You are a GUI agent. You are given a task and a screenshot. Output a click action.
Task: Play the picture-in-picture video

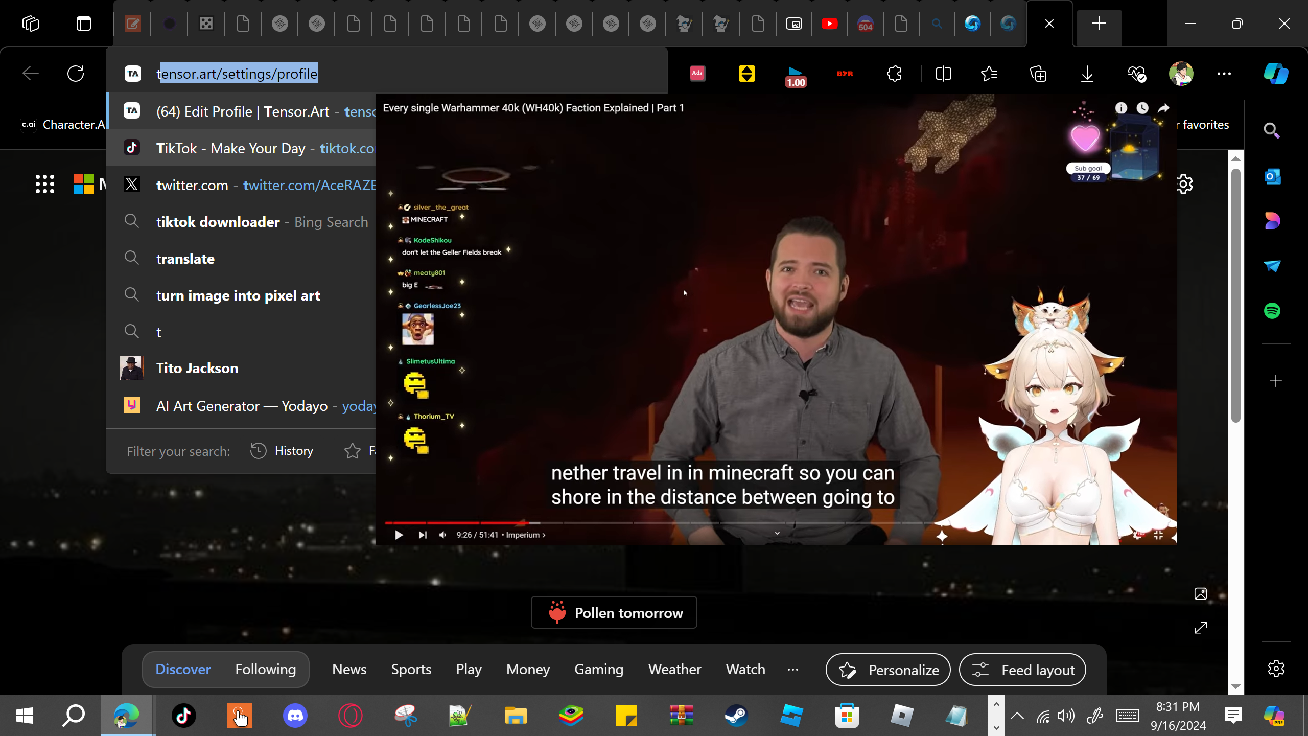(x=399, y=535)
